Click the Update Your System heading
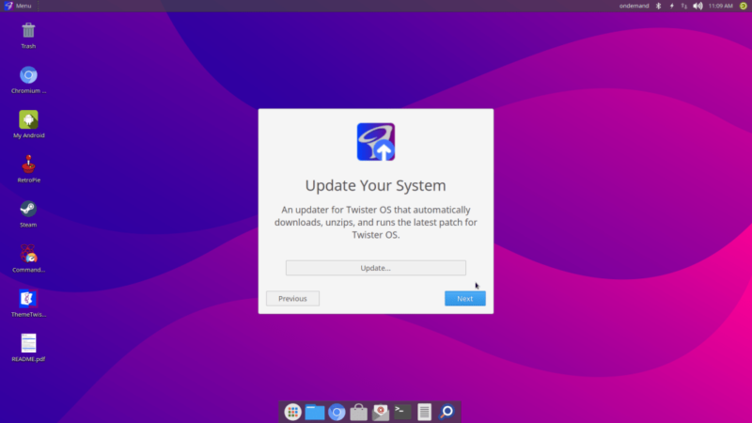 click(x=375, y=185)
